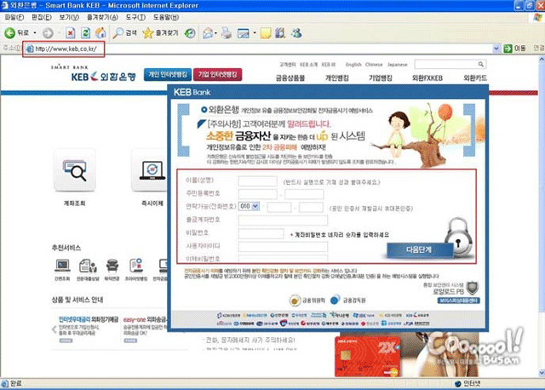Open the 편집(E) menu

pos(42,17)
